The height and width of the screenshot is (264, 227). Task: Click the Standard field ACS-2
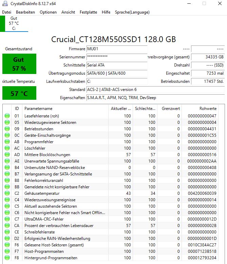[156, 89]
